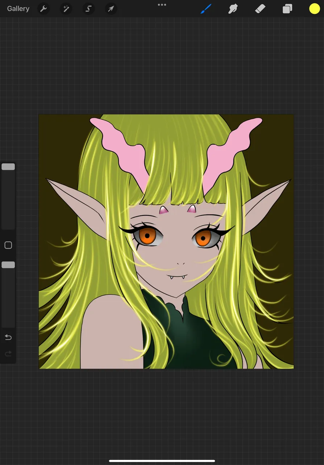Open the Actions wrench menu
Image resolution: width=324 pixels, height=465 pixels.
43,9
